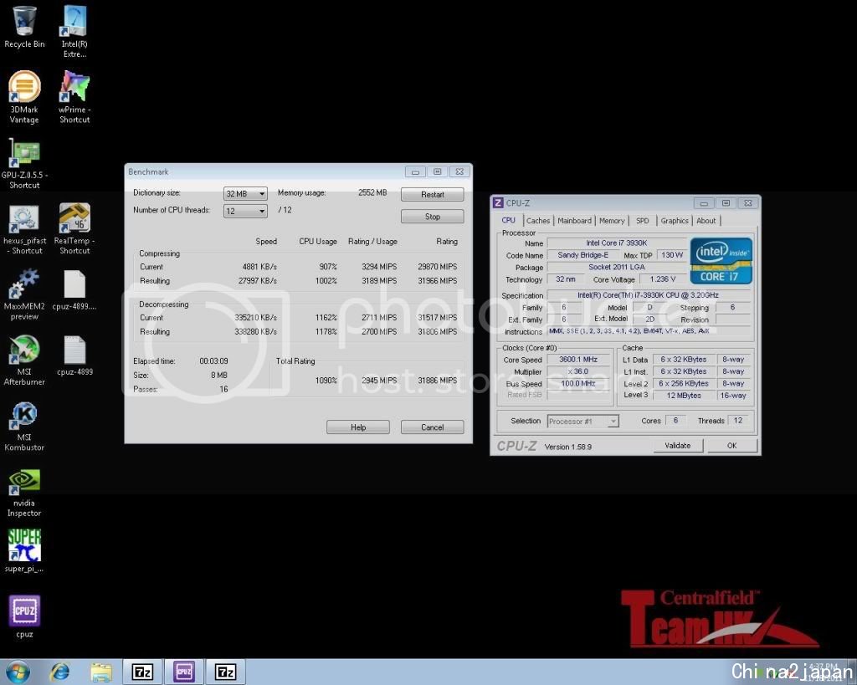The image size is (857, 685).
Task: Click the Validate button in CPU-Z
Action: [x=678, y=446]
